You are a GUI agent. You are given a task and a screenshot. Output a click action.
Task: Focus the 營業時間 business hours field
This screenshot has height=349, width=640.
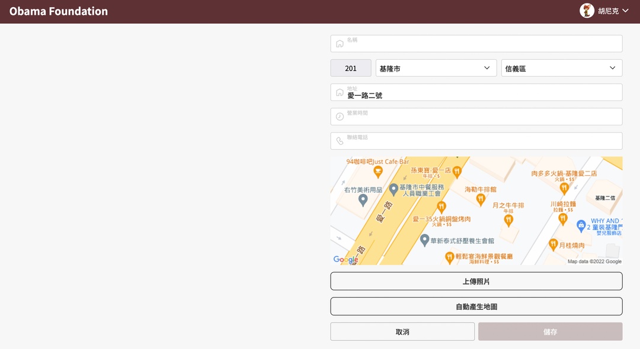tap(476, 117)
